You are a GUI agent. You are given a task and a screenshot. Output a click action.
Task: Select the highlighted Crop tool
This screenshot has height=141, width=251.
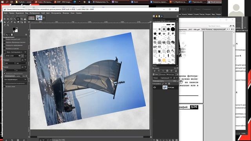click(18, 19)
